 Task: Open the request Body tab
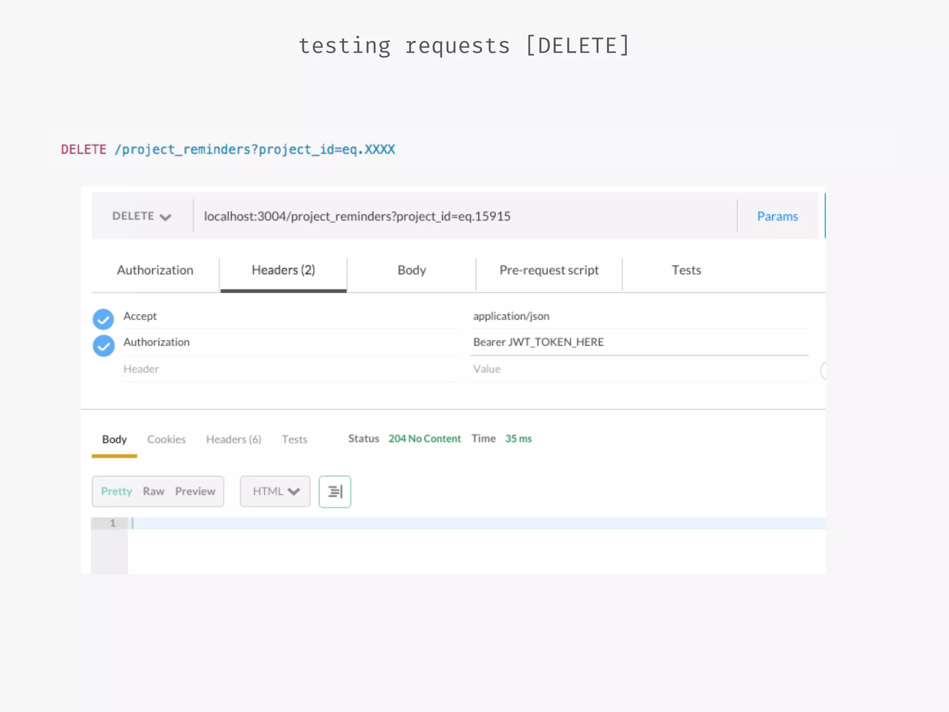pyautogui.click(x=411, y=270)
